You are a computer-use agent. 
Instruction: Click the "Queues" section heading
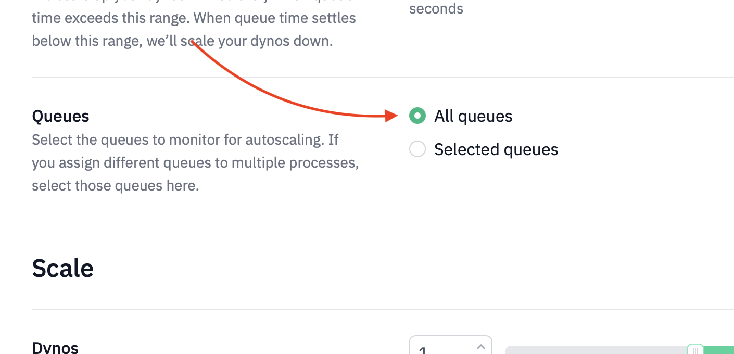(60, 116)
